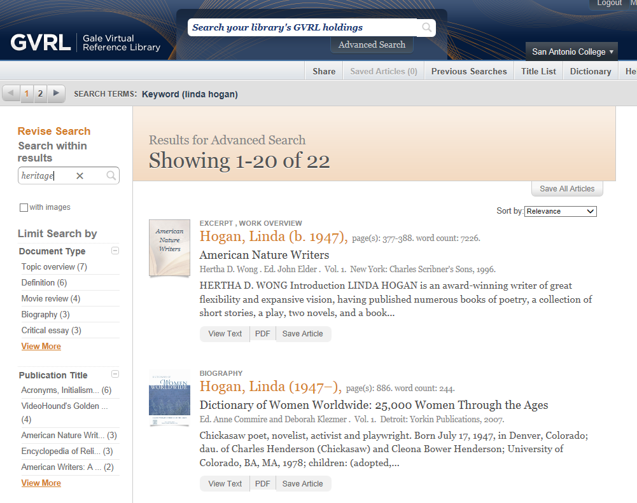Filter by Encyclopedia of Reli... (3) publication
The width and height of the screenshot is (637, 503).
pos(67,451)
